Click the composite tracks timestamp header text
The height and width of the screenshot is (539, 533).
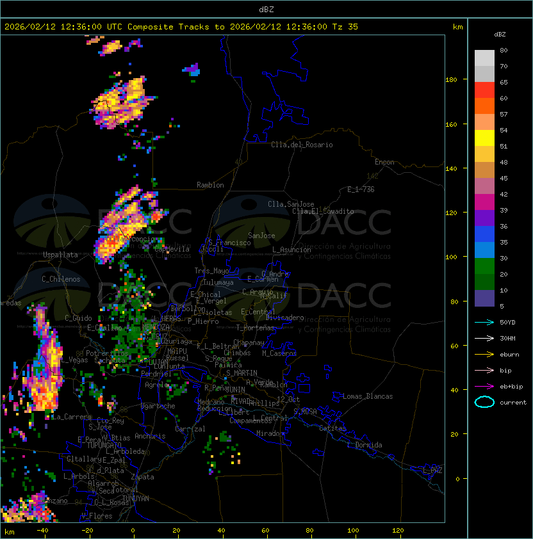pos(181,27)
